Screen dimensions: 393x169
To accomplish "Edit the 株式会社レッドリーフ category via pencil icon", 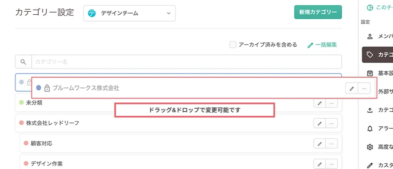I will coord(320,123).
